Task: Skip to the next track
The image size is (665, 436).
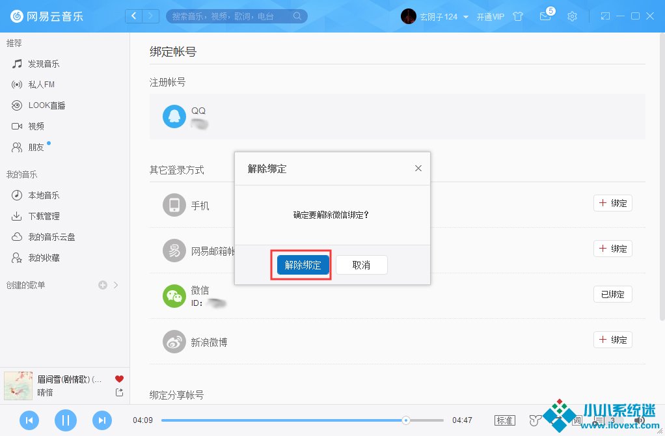Action: tap(102, 420)
